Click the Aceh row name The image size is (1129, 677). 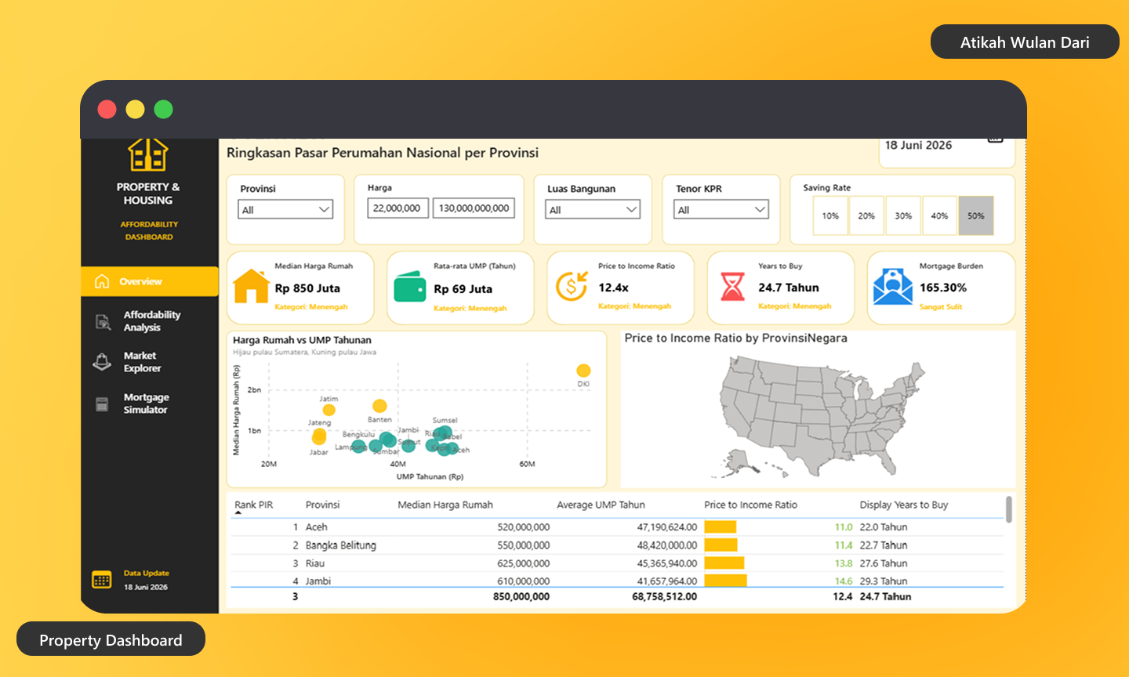(316, 527)
